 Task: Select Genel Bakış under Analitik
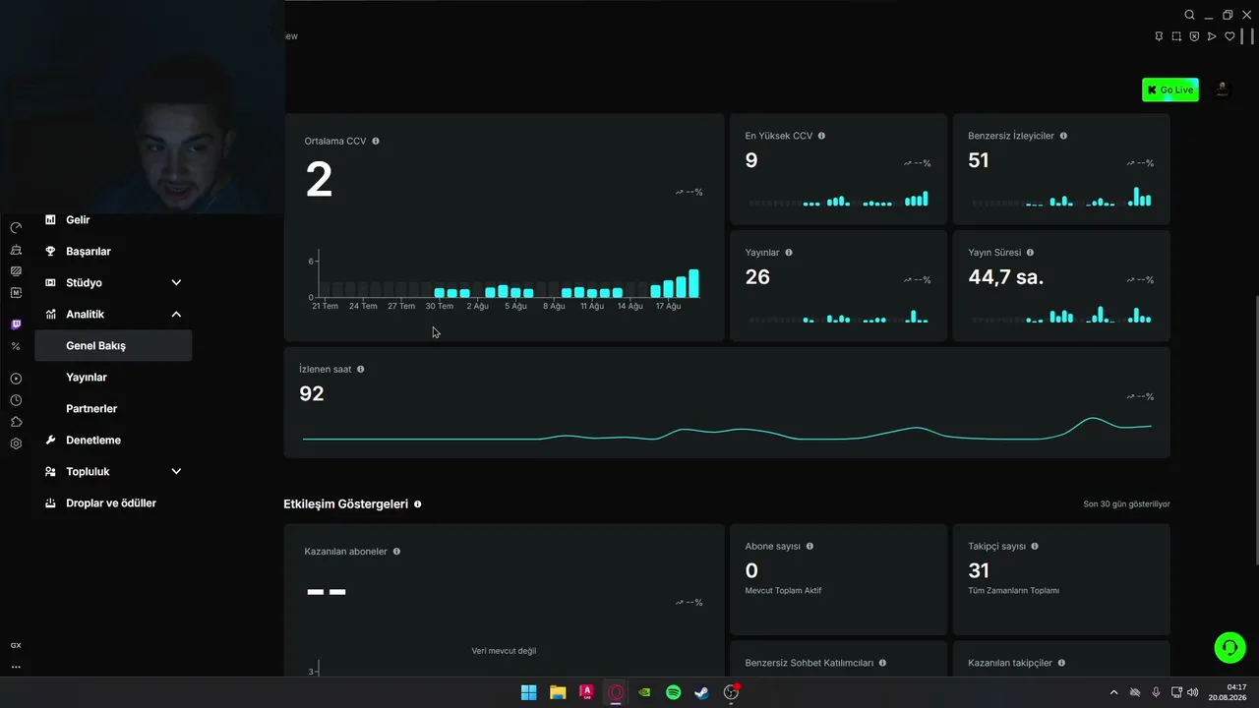coord(113,346)
